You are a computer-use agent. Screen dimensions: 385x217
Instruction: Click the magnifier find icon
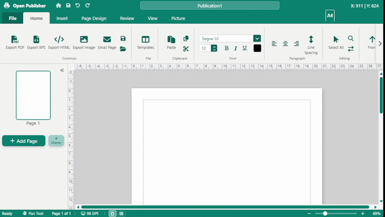(x=351, y=39)
